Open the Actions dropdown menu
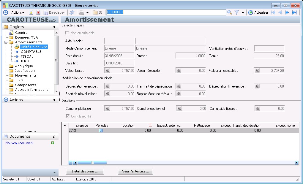 [18, 12]
